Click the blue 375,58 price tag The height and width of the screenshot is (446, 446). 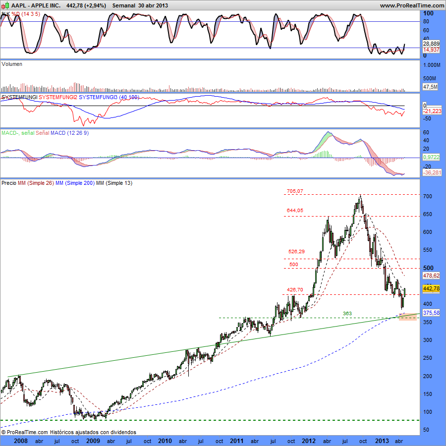pyautogui.click(x=431, y=313)
